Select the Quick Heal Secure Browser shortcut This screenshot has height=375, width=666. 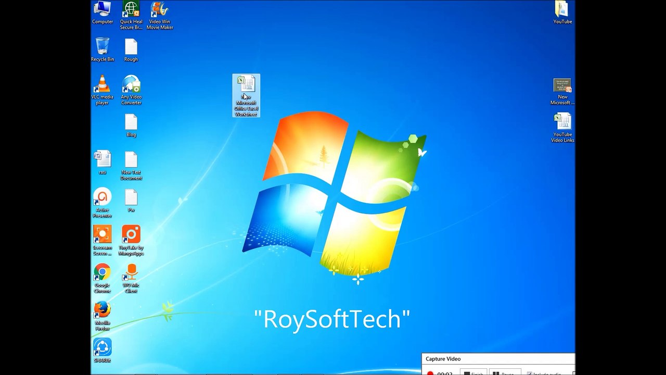coord(131,16)
